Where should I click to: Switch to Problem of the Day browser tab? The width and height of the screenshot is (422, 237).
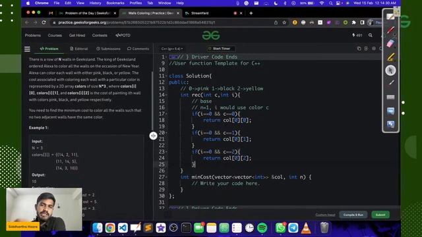pos(87,13)
